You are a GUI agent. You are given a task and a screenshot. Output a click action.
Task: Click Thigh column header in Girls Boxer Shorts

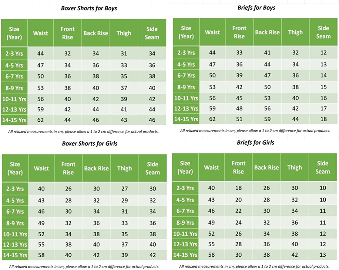(124, 168)
